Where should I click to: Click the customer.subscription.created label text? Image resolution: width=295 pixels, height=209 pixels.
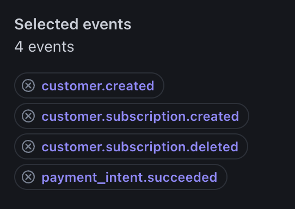coord(140,116)
